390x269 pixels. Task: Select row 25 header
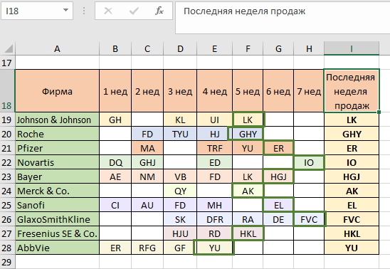coord(7,205)
